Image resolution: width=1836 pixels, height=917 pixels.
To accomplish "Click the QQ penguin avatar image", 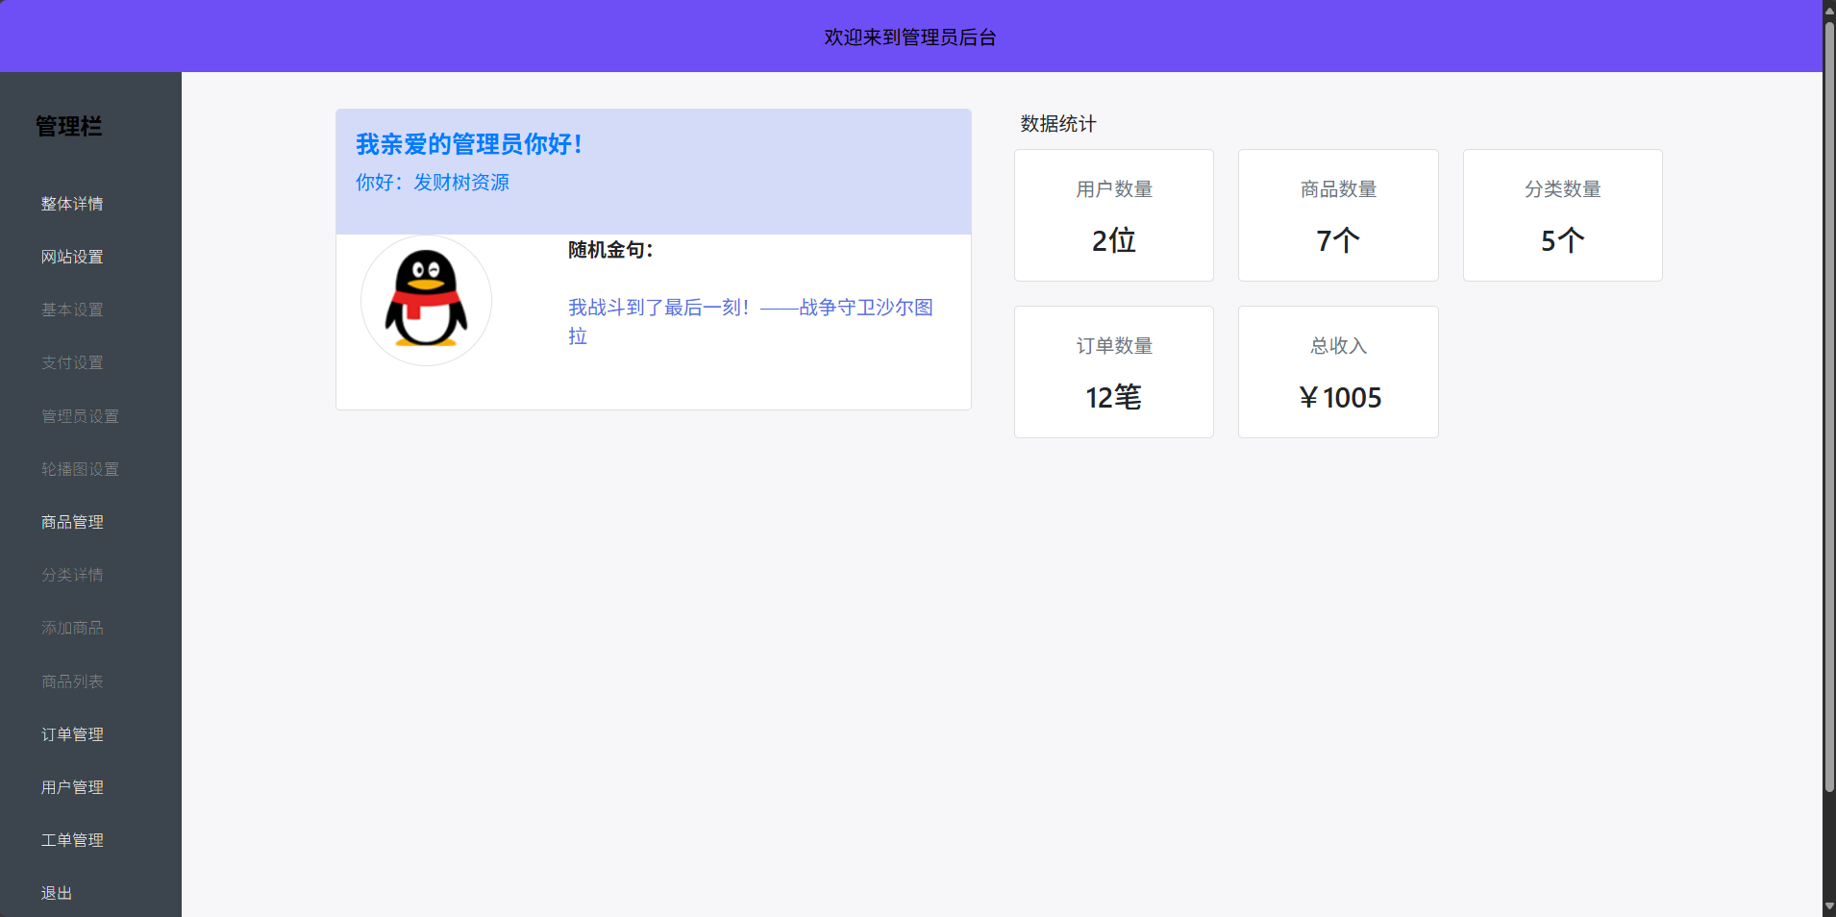I will 426,300.
